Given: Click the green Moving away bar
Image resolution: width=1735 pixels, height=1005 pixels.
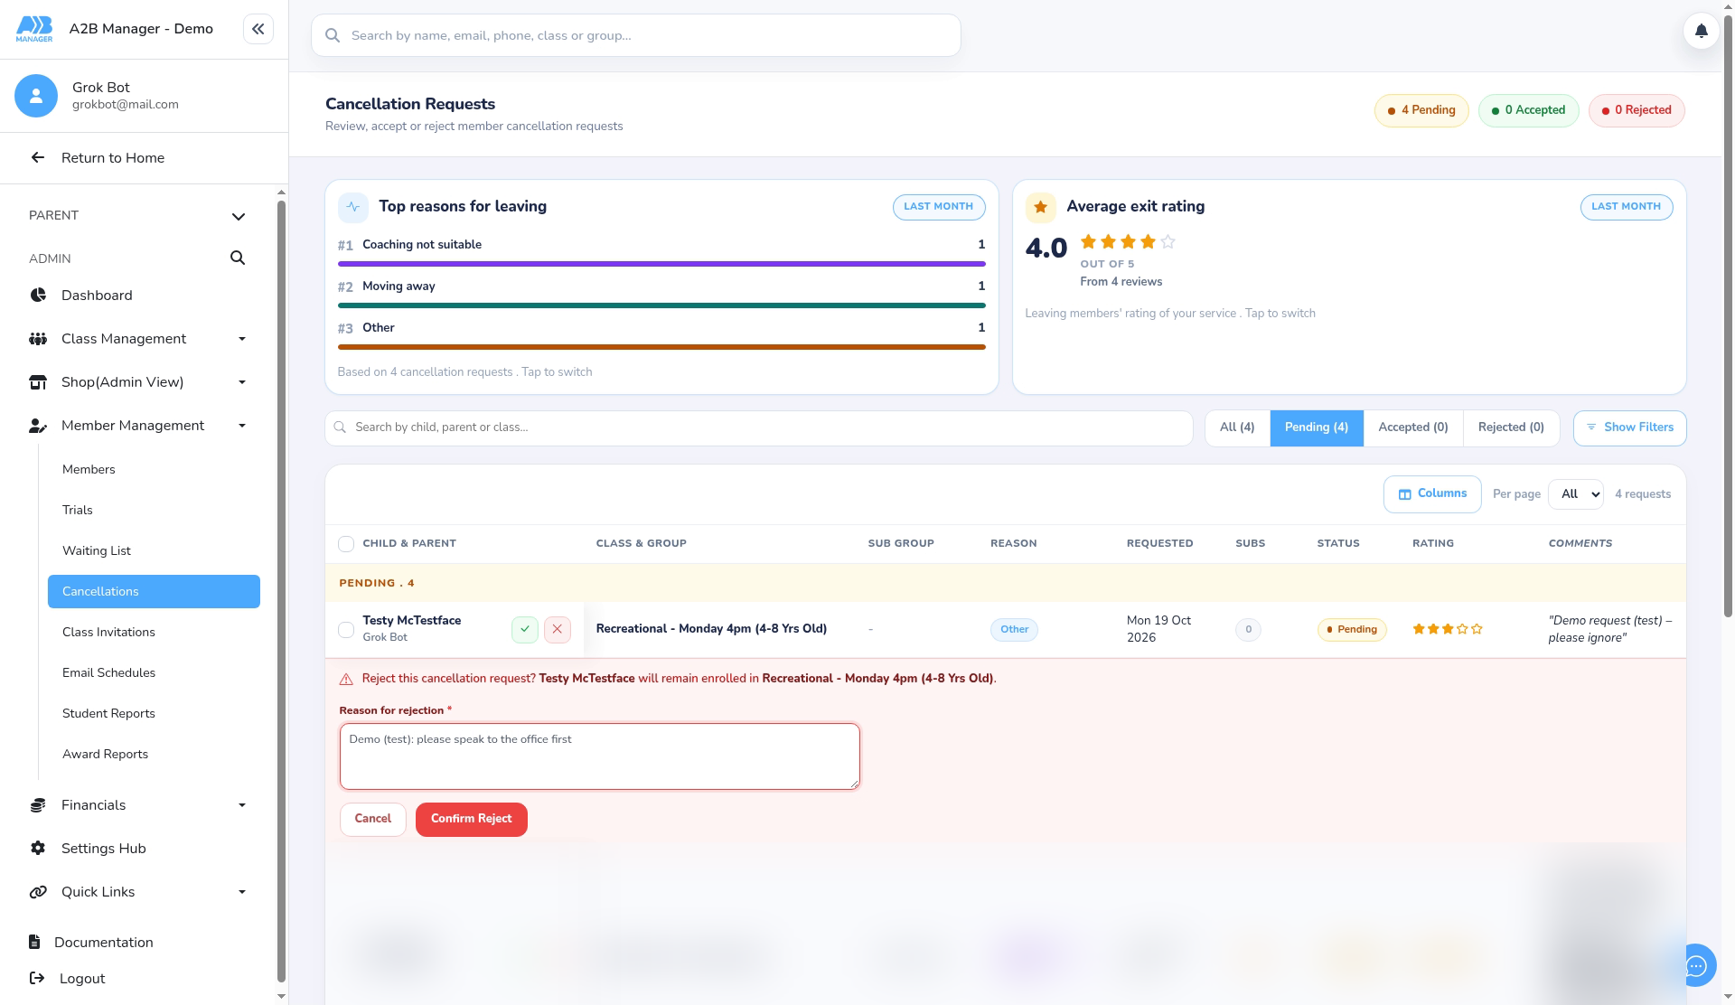Looking at the screenshot, I should pyautogui.click(x=661, y=305).
